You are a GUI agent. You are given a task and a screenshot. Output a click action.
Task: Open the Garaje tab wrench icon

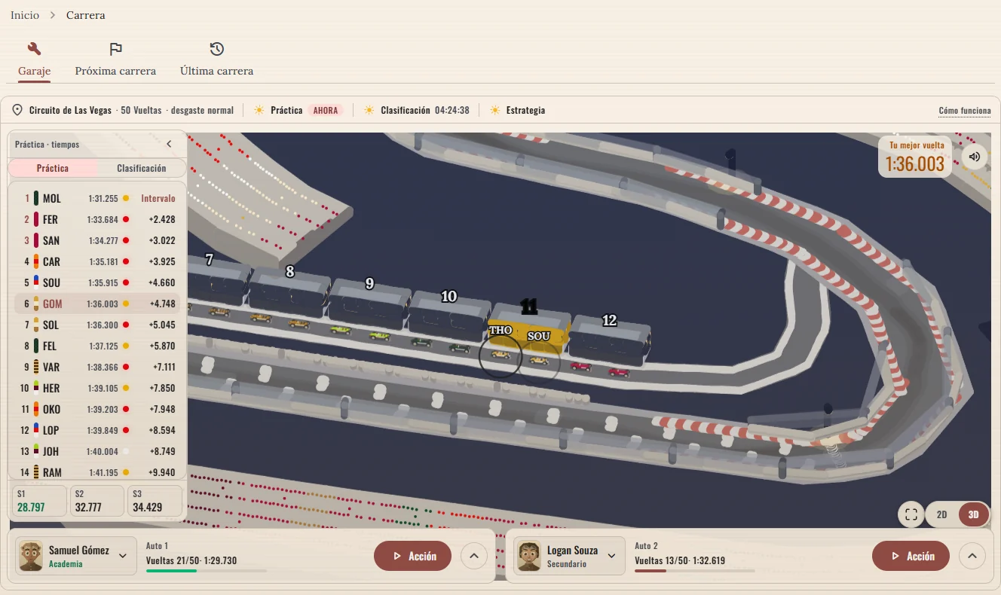pyautogui.click(x=34, y=49)
